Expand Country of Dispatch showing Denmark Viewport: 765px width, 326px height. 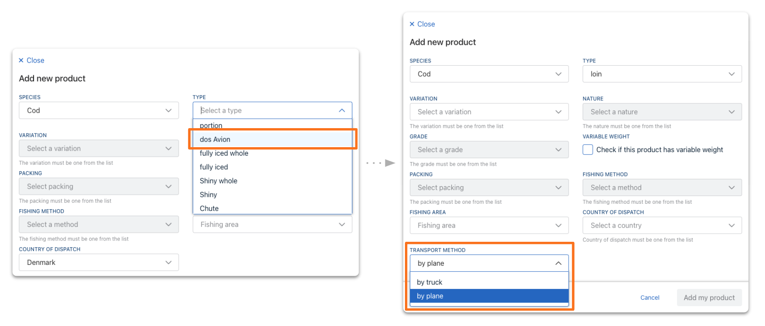(x=98, y=263)
